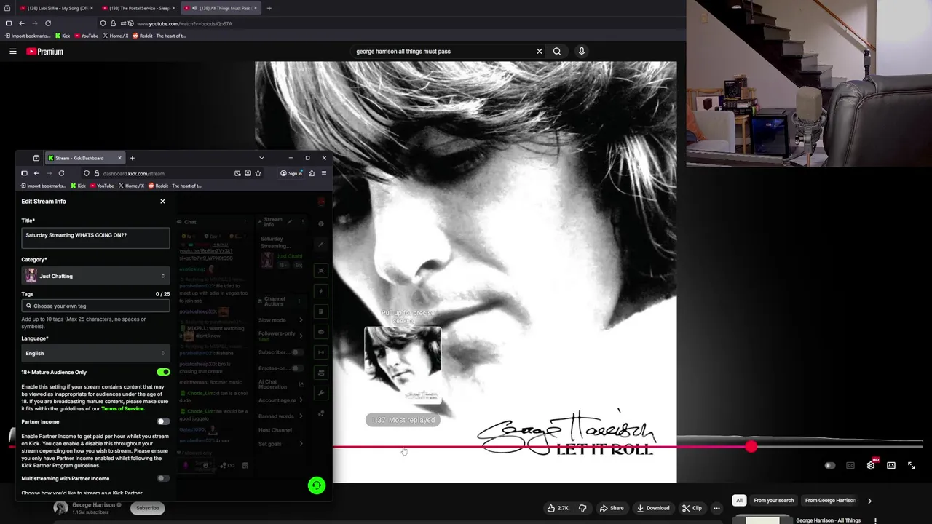Select 'From George Harrison' chip
Viewport: 932px width, 524px height.
tap(830, 501)
